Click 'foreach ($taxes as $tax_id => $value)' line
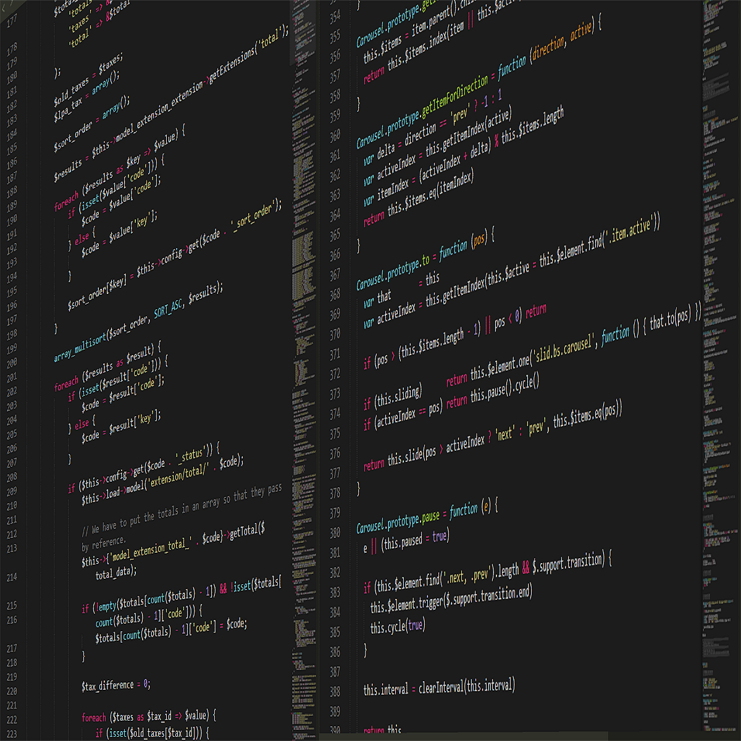Viewport: 741px width, 741px height. (x=149, y=716)
